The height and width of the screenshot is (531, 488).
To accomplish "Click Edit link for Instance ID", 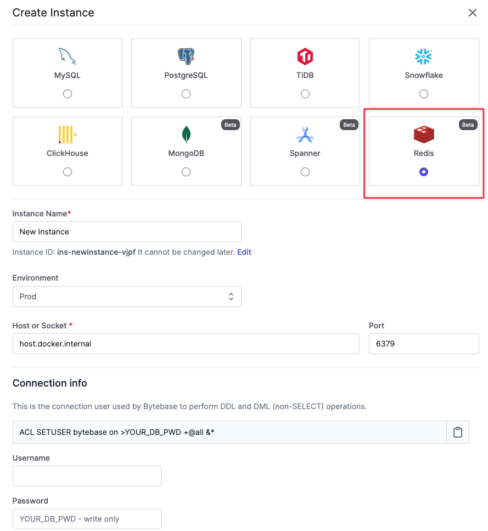I will tap(244, 252).
